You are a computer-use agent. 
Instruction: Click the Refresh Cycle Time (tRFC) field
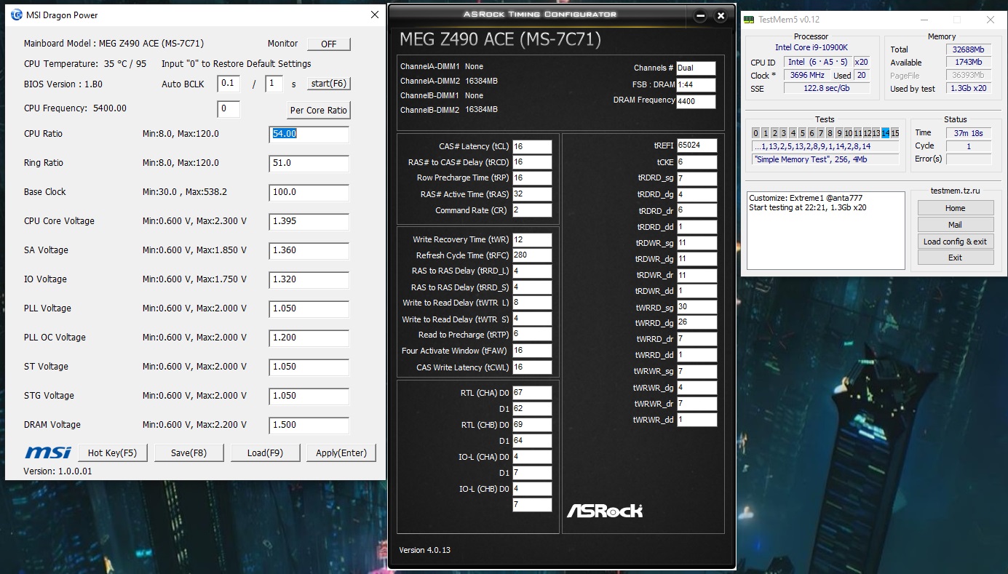[532, 256]
